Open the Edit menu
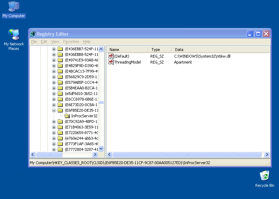This screenshot has width=279, height=199. [44, 42]
